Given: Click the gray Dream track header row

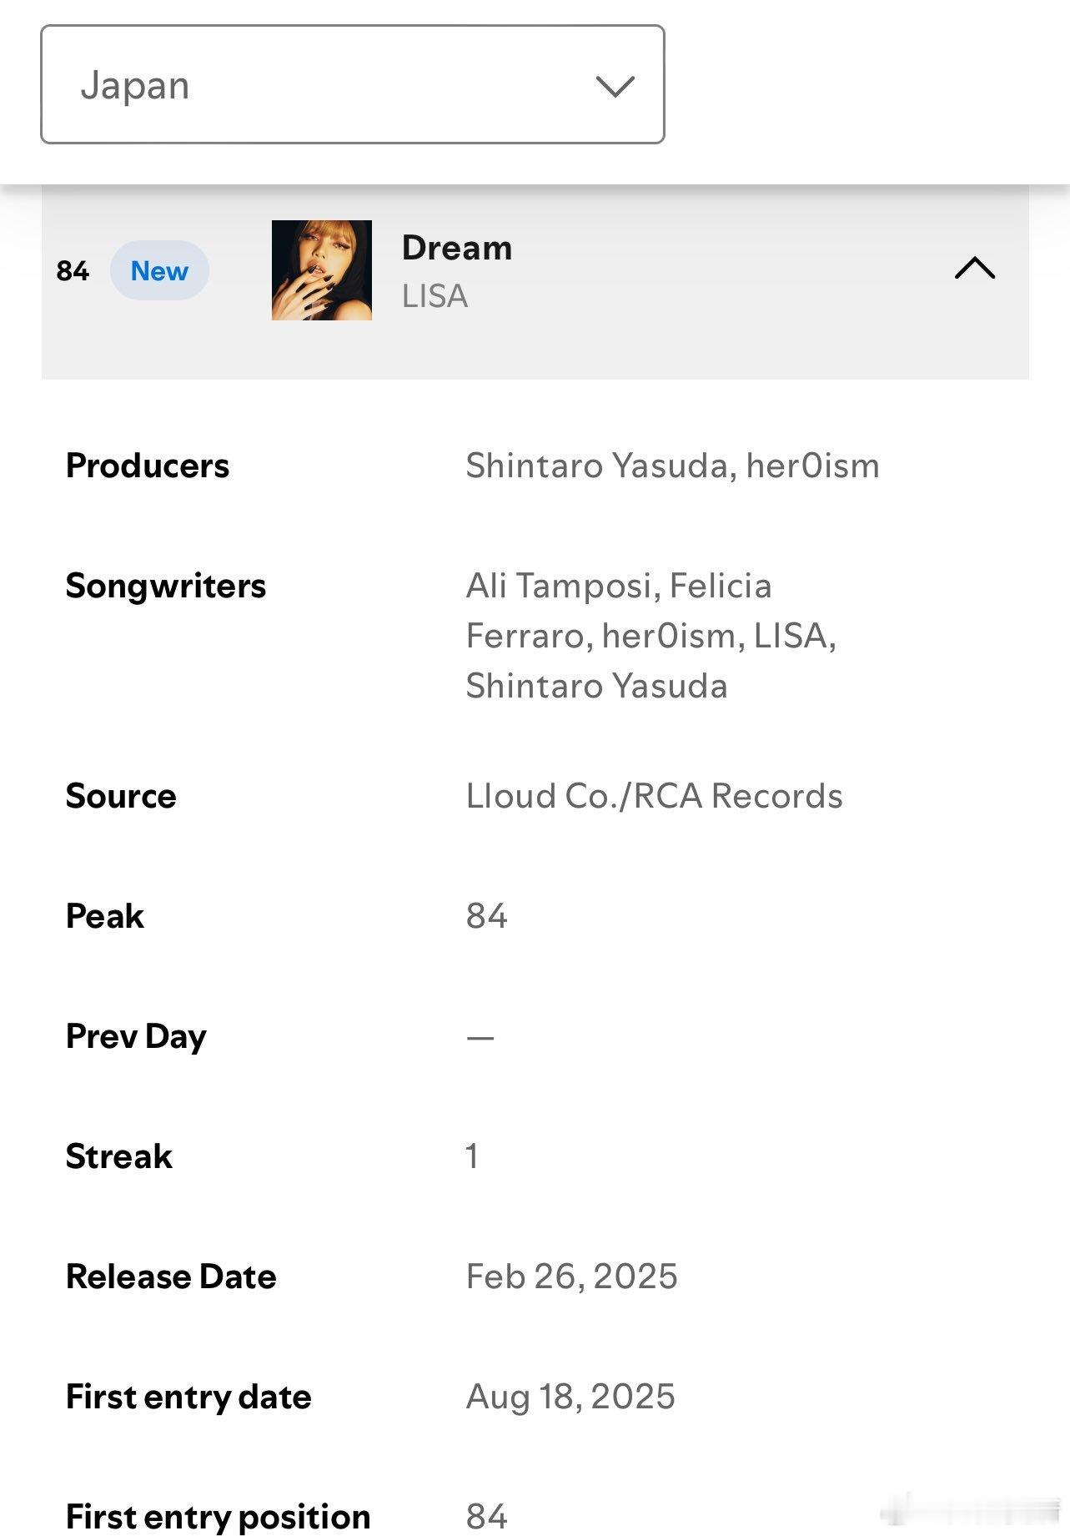Looking at the screenshot, I should (x=535, y=282).
